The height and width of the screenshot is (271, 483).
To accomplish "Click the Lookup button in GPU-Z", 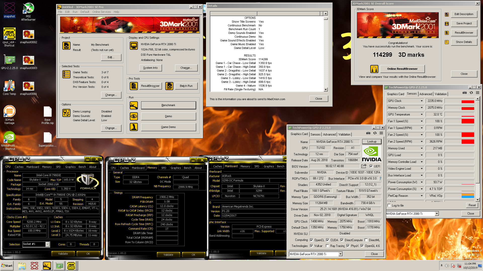I will point(372,142).
